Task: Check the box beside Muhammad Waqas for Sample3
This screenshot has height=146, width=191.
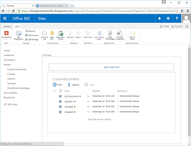Action: pos(118,112)
